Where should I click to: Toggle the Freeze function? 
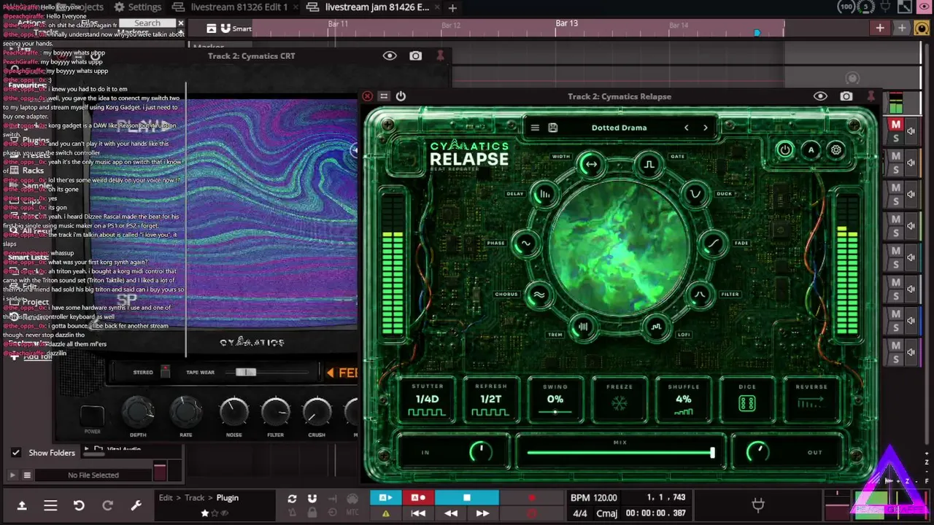(619, 400)
